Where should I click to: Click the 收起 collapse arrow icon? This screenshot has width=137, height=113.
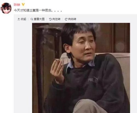point(19,19)
